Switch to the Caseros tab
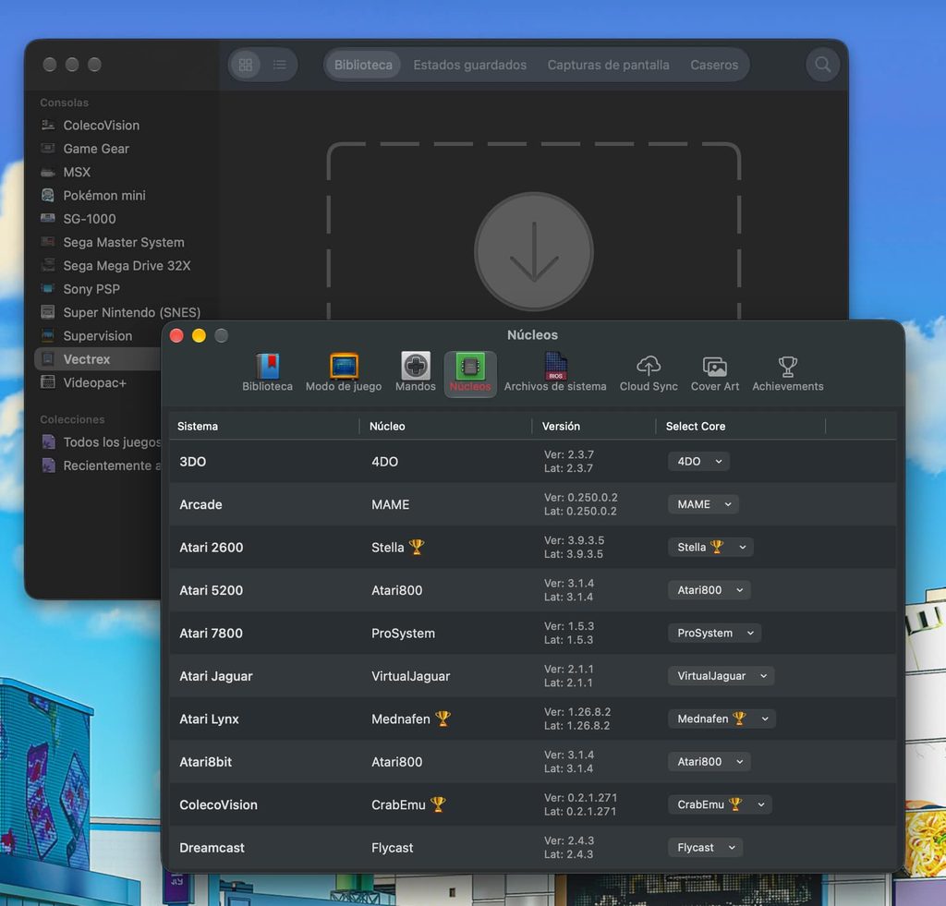 coord(714,65)
